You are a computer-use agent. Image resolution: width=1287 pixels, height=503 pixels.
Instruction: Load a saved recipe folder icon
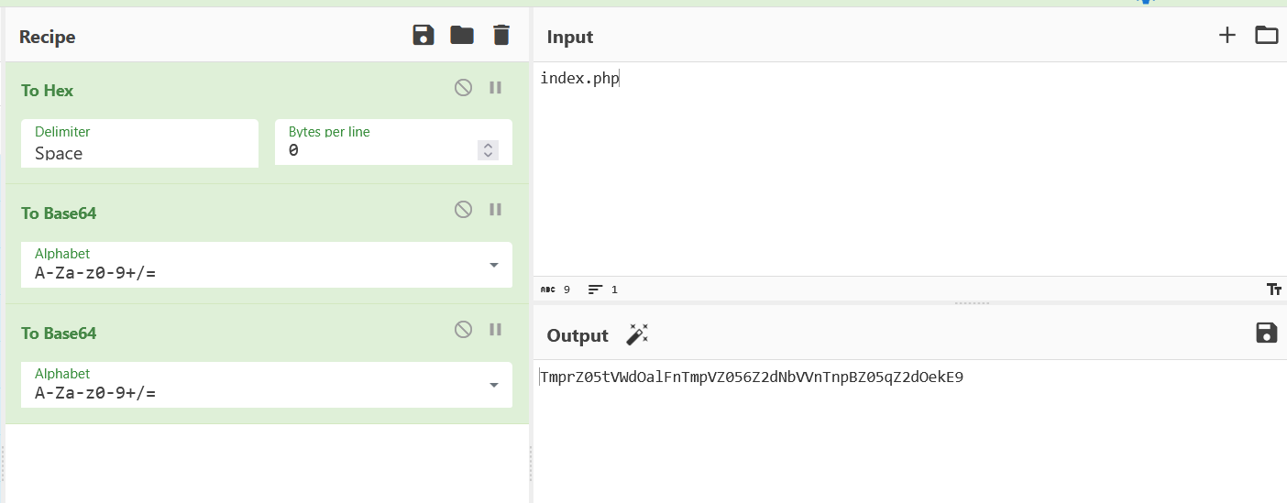click(x=462, y=36)
